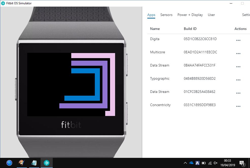This screenshot has width=250, height=168.
Task: Open OneDrive cloud tray icon
Action: tap(191, 163)
